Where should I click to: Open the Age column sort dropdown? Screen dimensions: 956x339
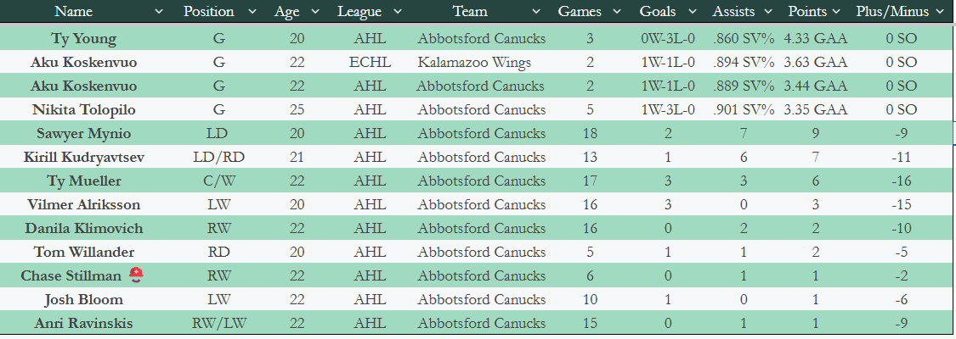315,12
